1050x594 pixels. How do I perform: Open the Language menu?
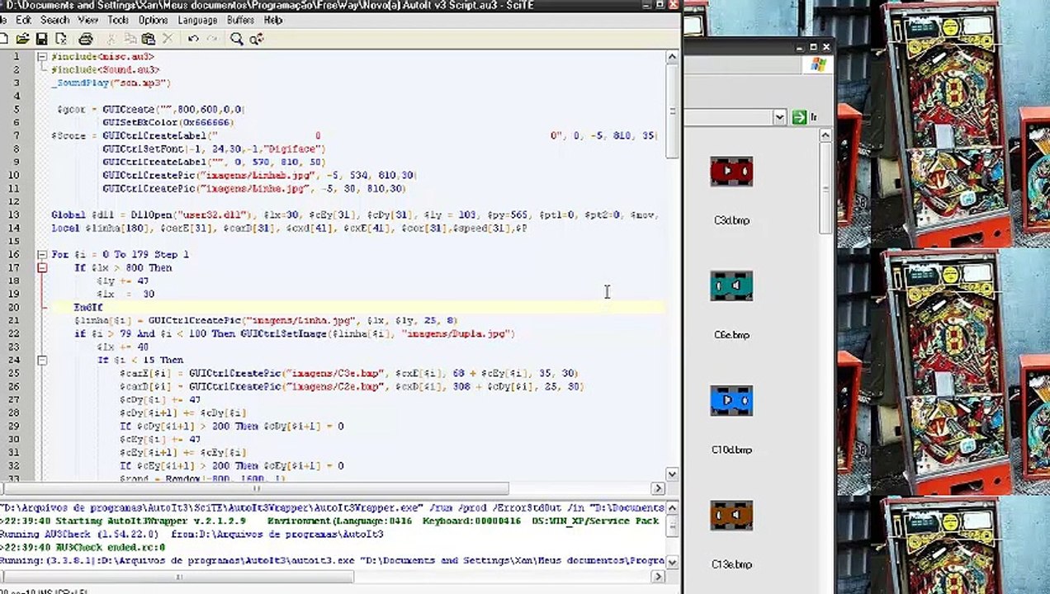[197, 20]
